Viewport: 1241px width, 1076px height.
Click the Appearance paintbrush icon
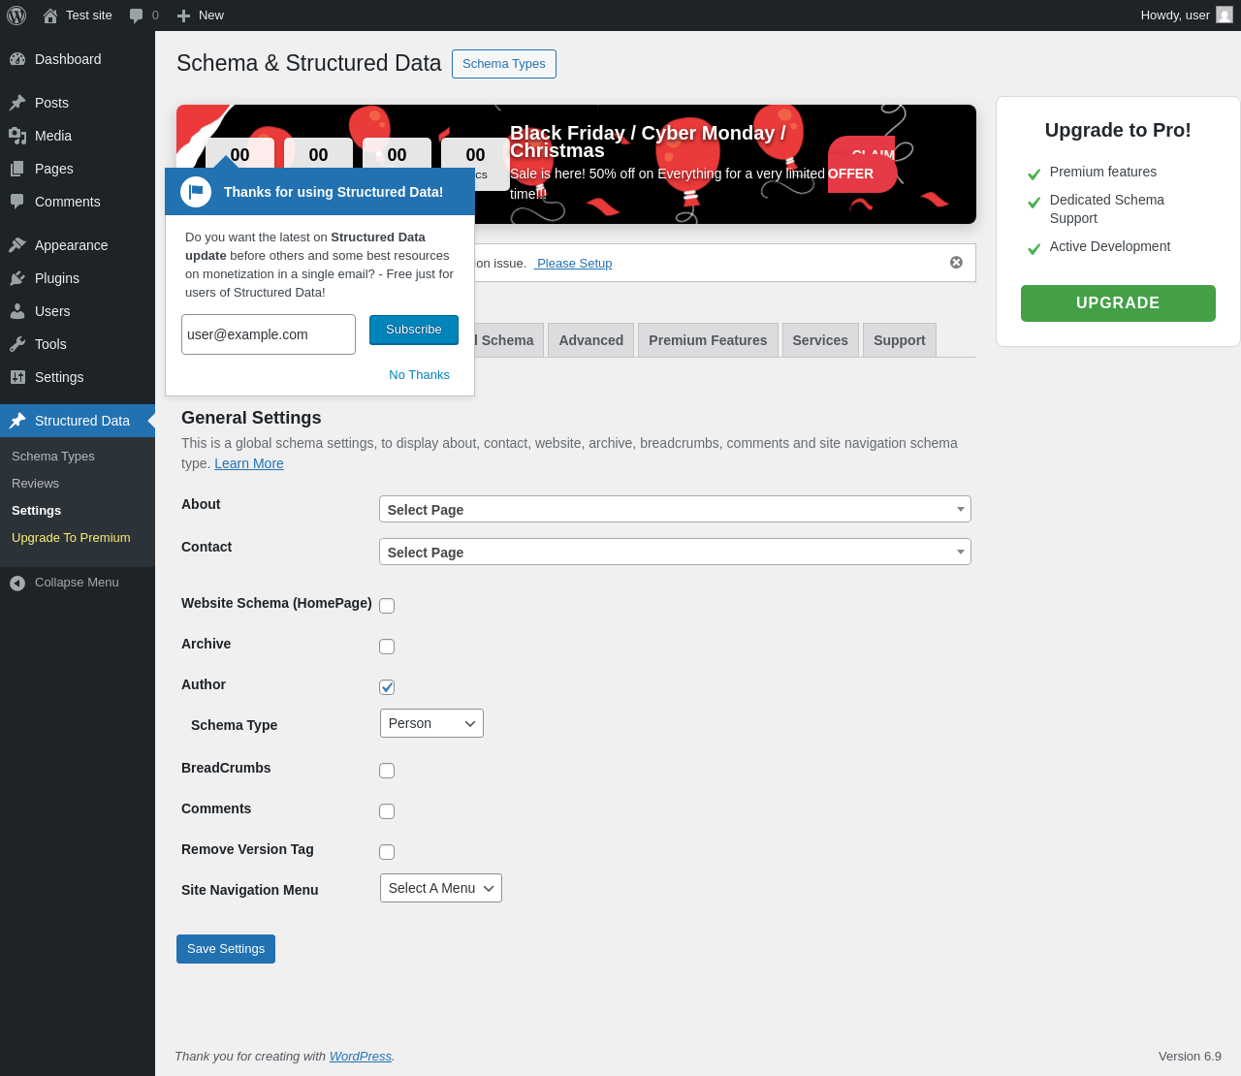click(17, 245)
